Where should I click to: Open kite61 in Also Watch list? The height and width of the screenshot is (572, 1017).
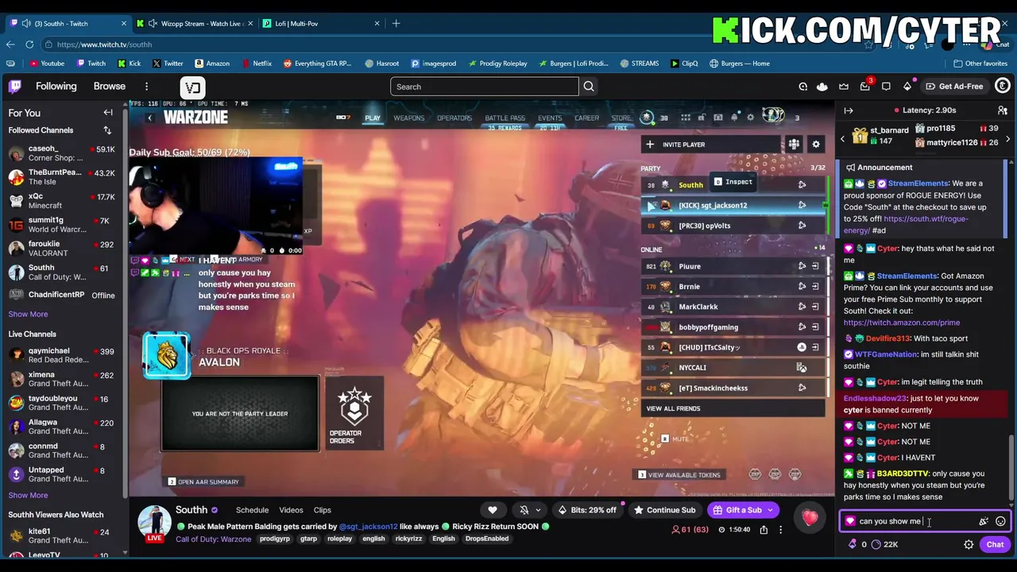(x=62, y=535)
